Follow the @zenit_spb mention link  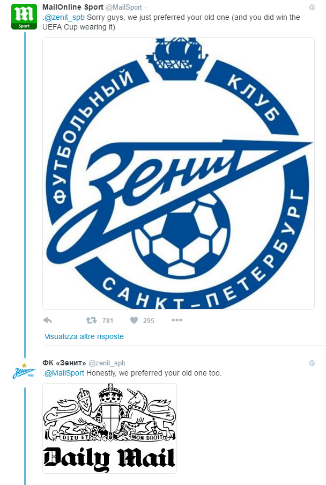point(64,17)
